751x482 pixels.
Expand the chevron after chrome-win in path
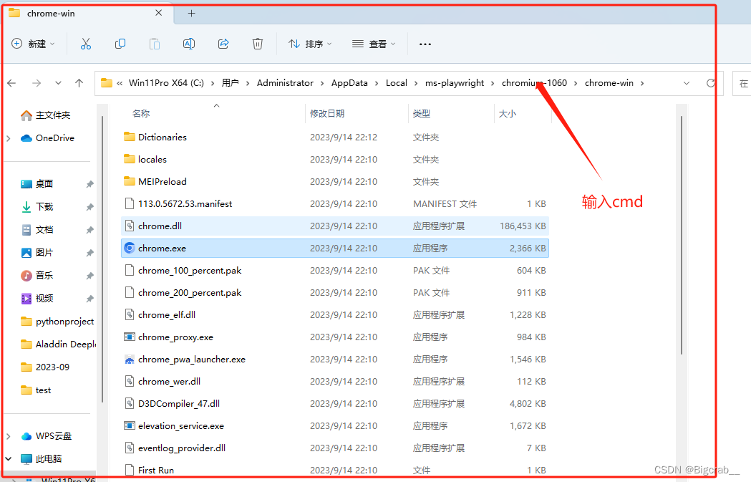point(641,83)
